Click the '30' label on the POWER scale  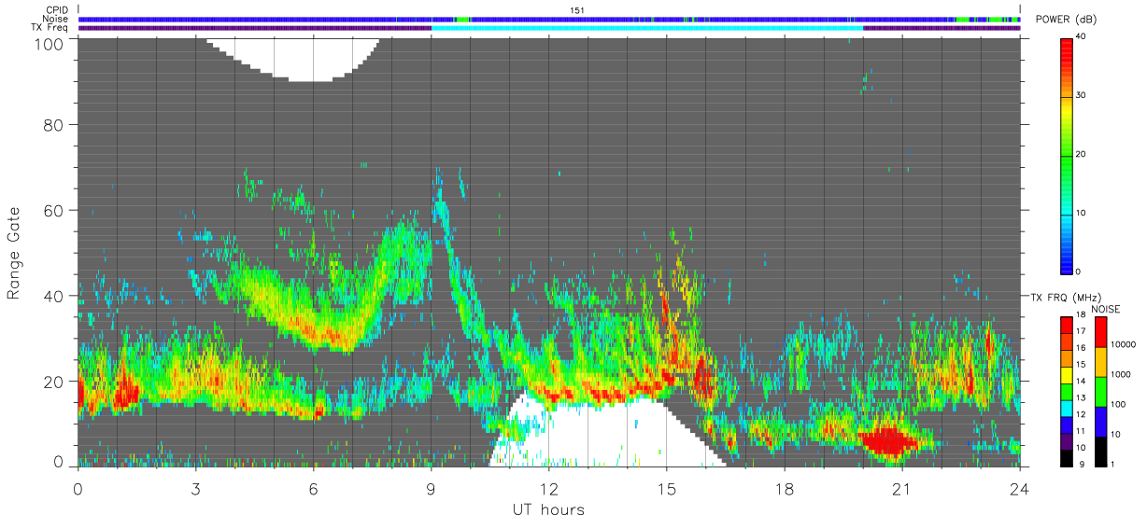tap(1083, 95)
